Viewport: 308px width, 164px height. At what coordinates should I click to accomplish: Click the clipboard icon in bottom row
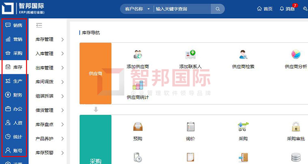(190, 157)
